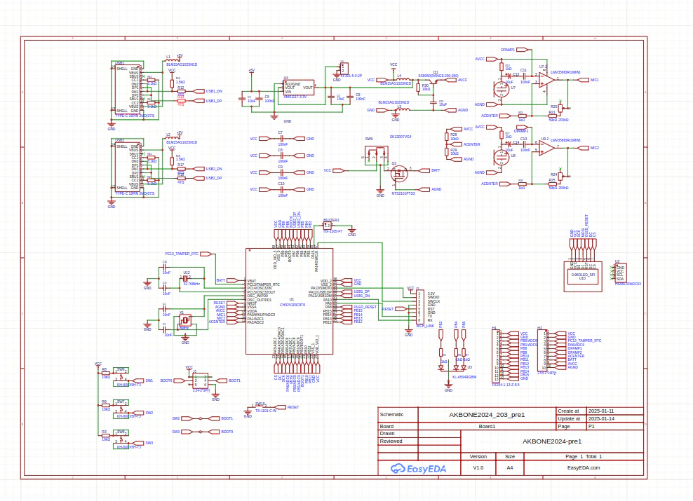Select the SW9 slide switch symbol
693x501 pixels.
(375, 155)
